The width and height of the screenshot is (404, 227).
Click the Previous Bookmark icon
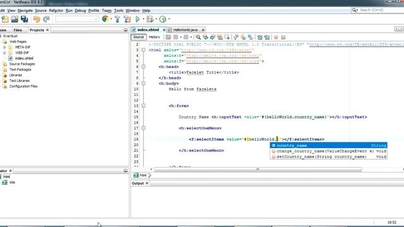pos(235,37)
